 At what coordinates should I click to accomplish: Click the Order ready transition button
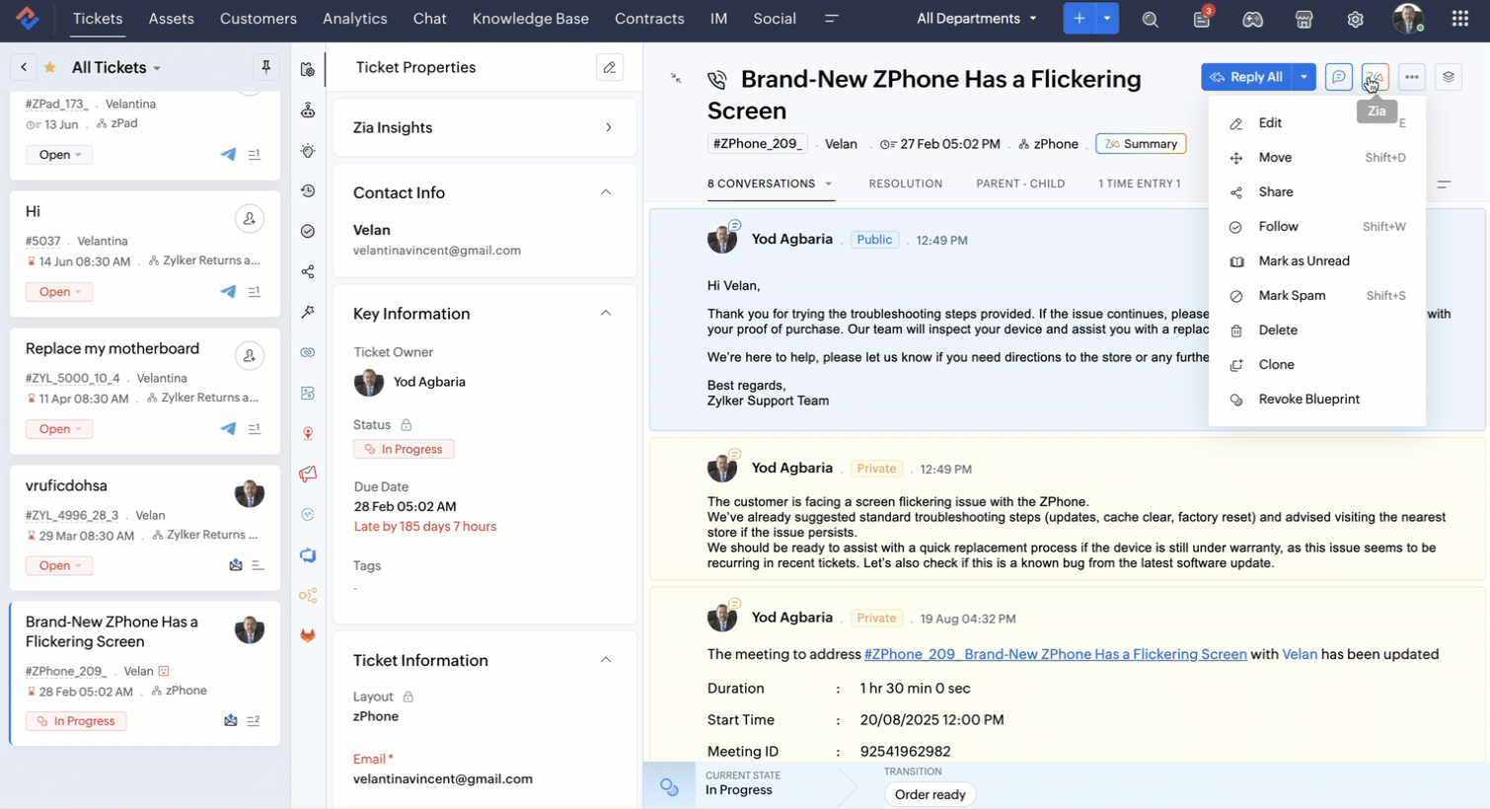(x=930, y=795)
